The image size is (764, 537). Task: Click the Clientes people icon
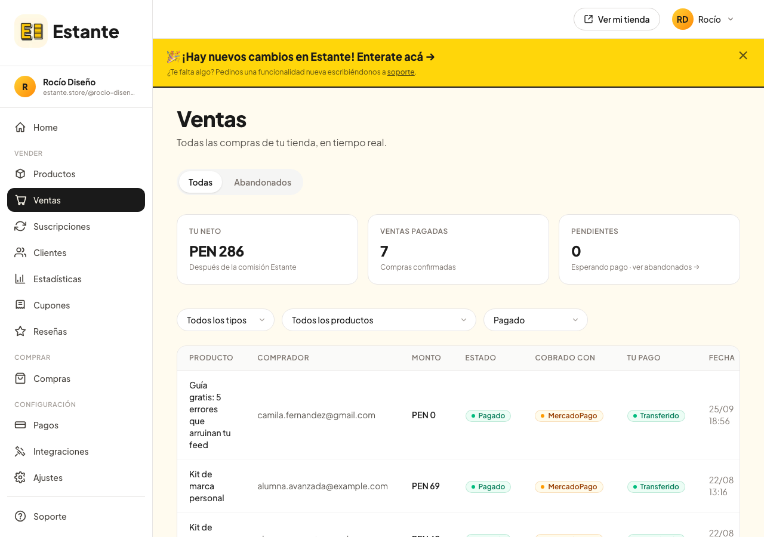pyautogui.click(x=20, y=252)
